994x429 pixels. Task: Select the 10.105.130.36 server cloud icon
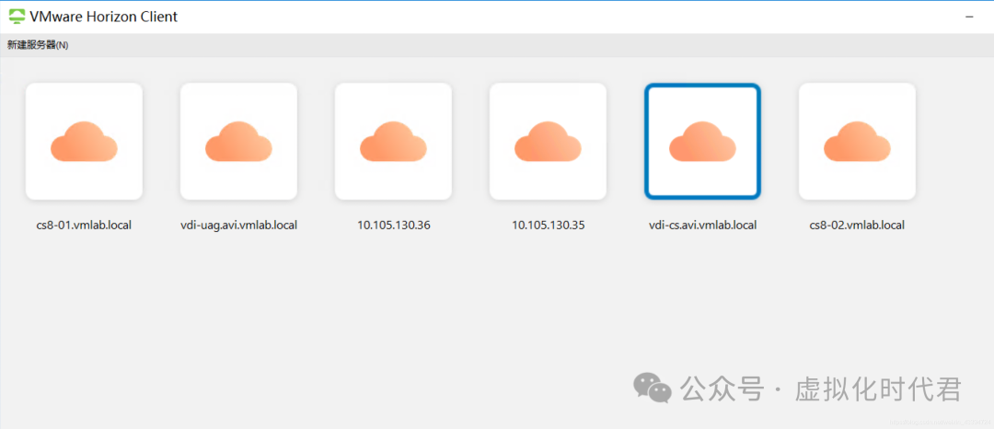point(393,141)
